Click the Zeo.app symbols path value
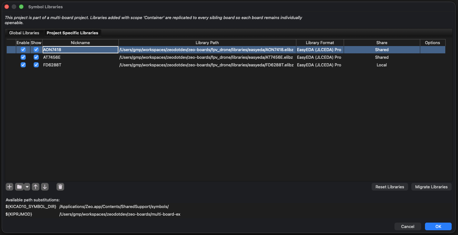Viewport: 458px width, 235px height. pyautogui.click(x=114, y=206)
